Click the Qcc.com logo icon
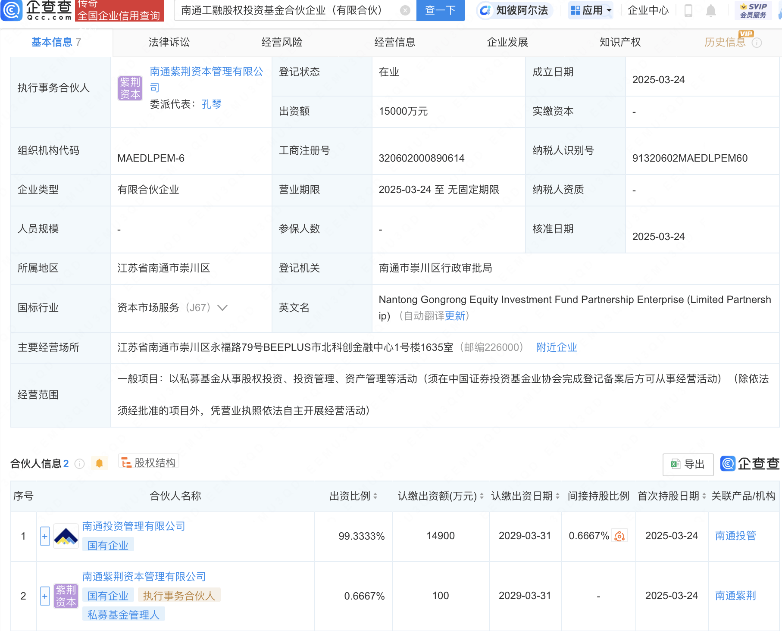 click(12, 10)
